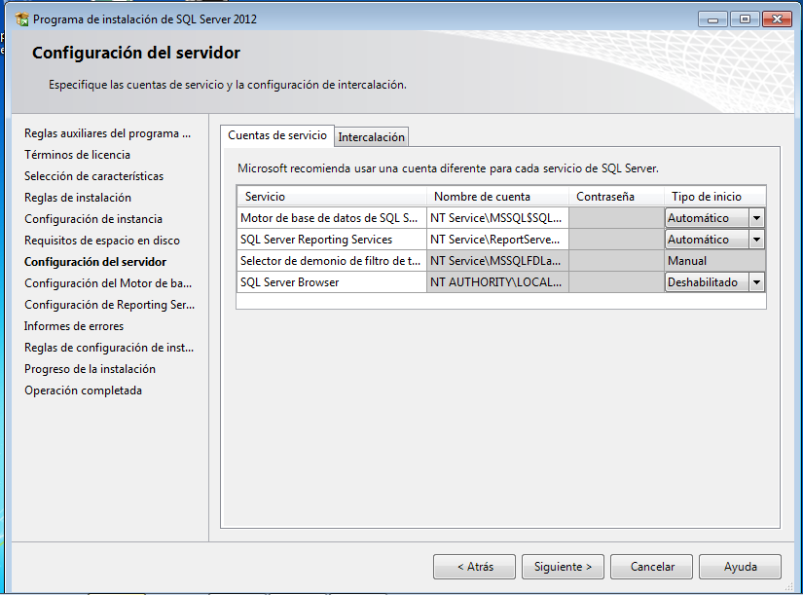This screenshot has height=595, width=803.
Task: Open Ayuda for server configuration
Action: 740,566
